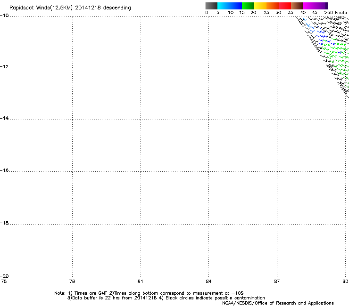Image resolution: width=349 pixels, height=306 pixels.
Task: Click the longitude label 75
Action: click(x=4, y=282)
